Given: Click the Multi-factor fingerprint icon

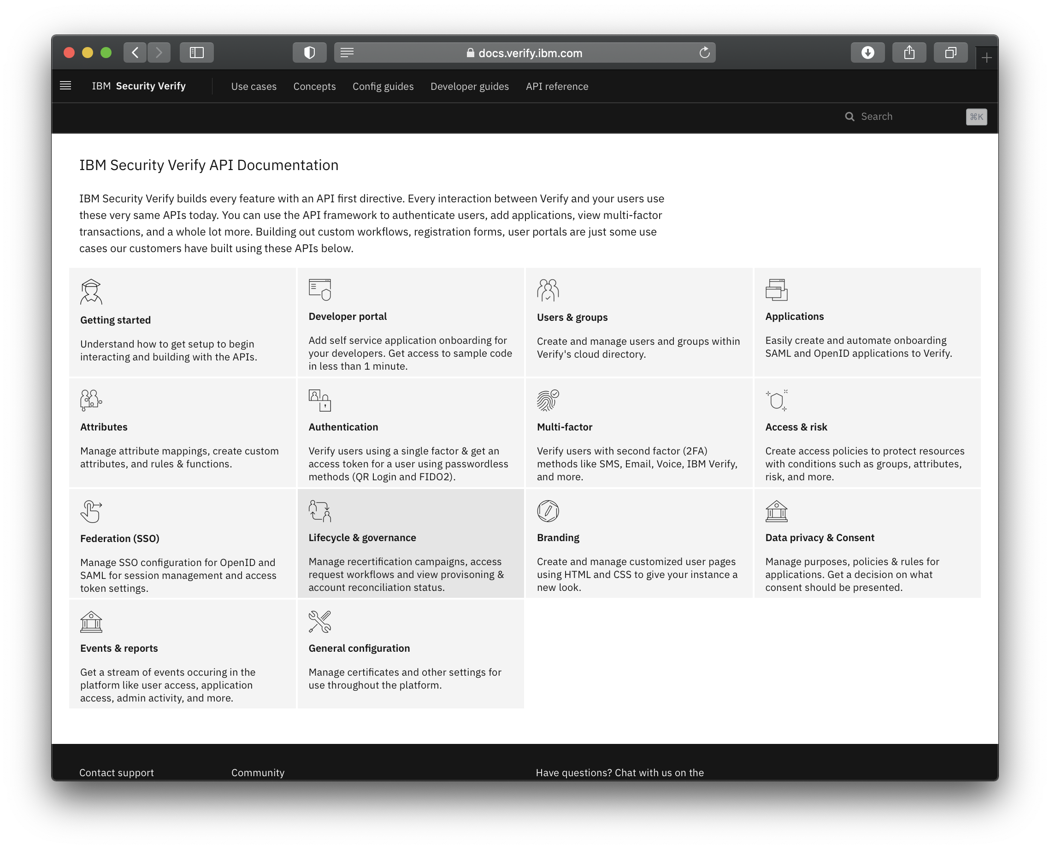Looking at the screenshot, I should pyautogui.click(x=548, y=400).
